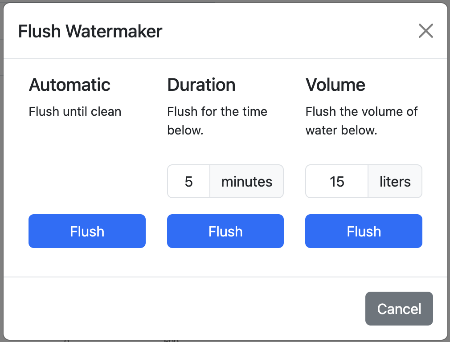Start a timed flush under Duration
Screen dimensions: 450x342
click(x=225, y=231)
